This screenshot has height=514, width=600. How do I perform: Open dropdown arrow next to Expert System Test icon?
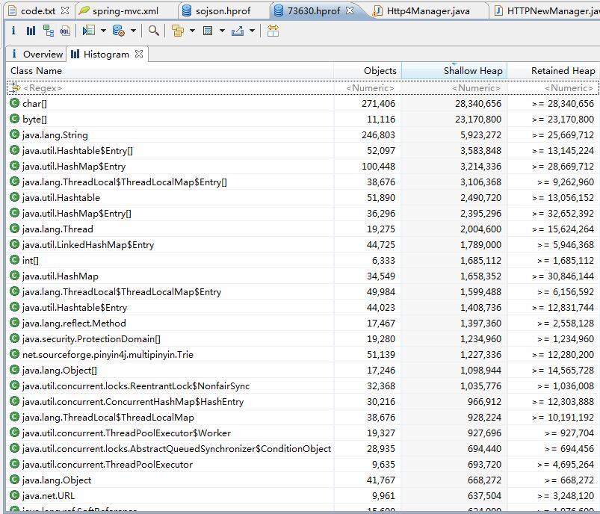[133, 31]
